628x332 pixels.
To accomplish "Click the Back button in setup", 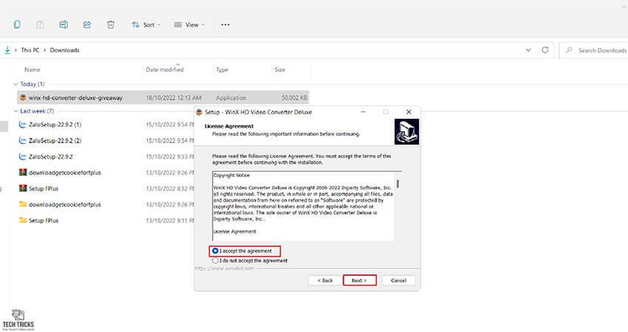I will tap(325, 280).
